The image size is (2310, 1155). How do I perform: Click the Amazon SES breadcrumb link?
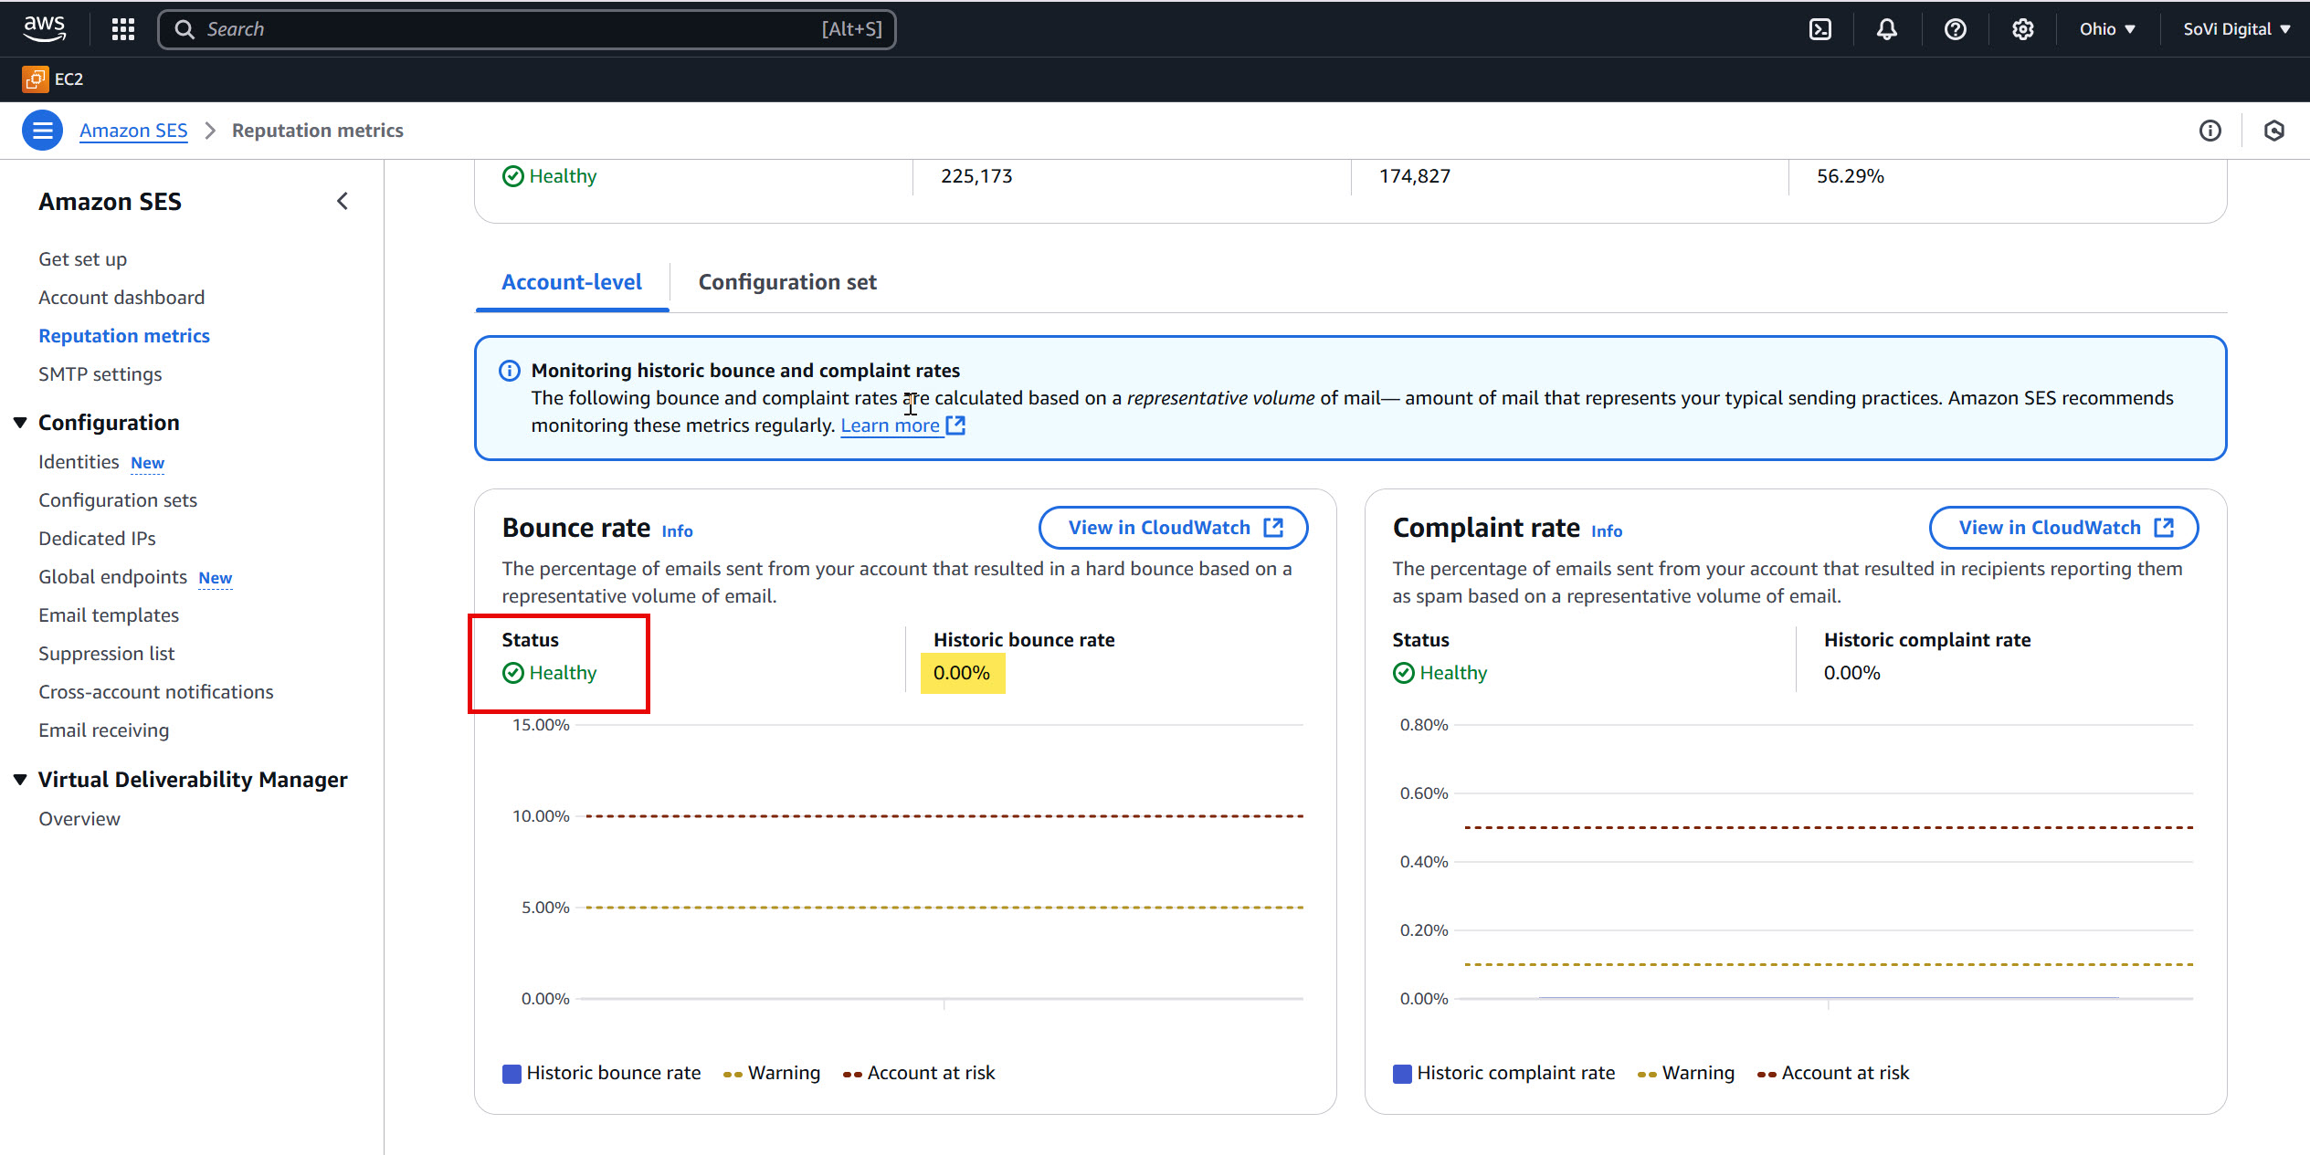133,131
